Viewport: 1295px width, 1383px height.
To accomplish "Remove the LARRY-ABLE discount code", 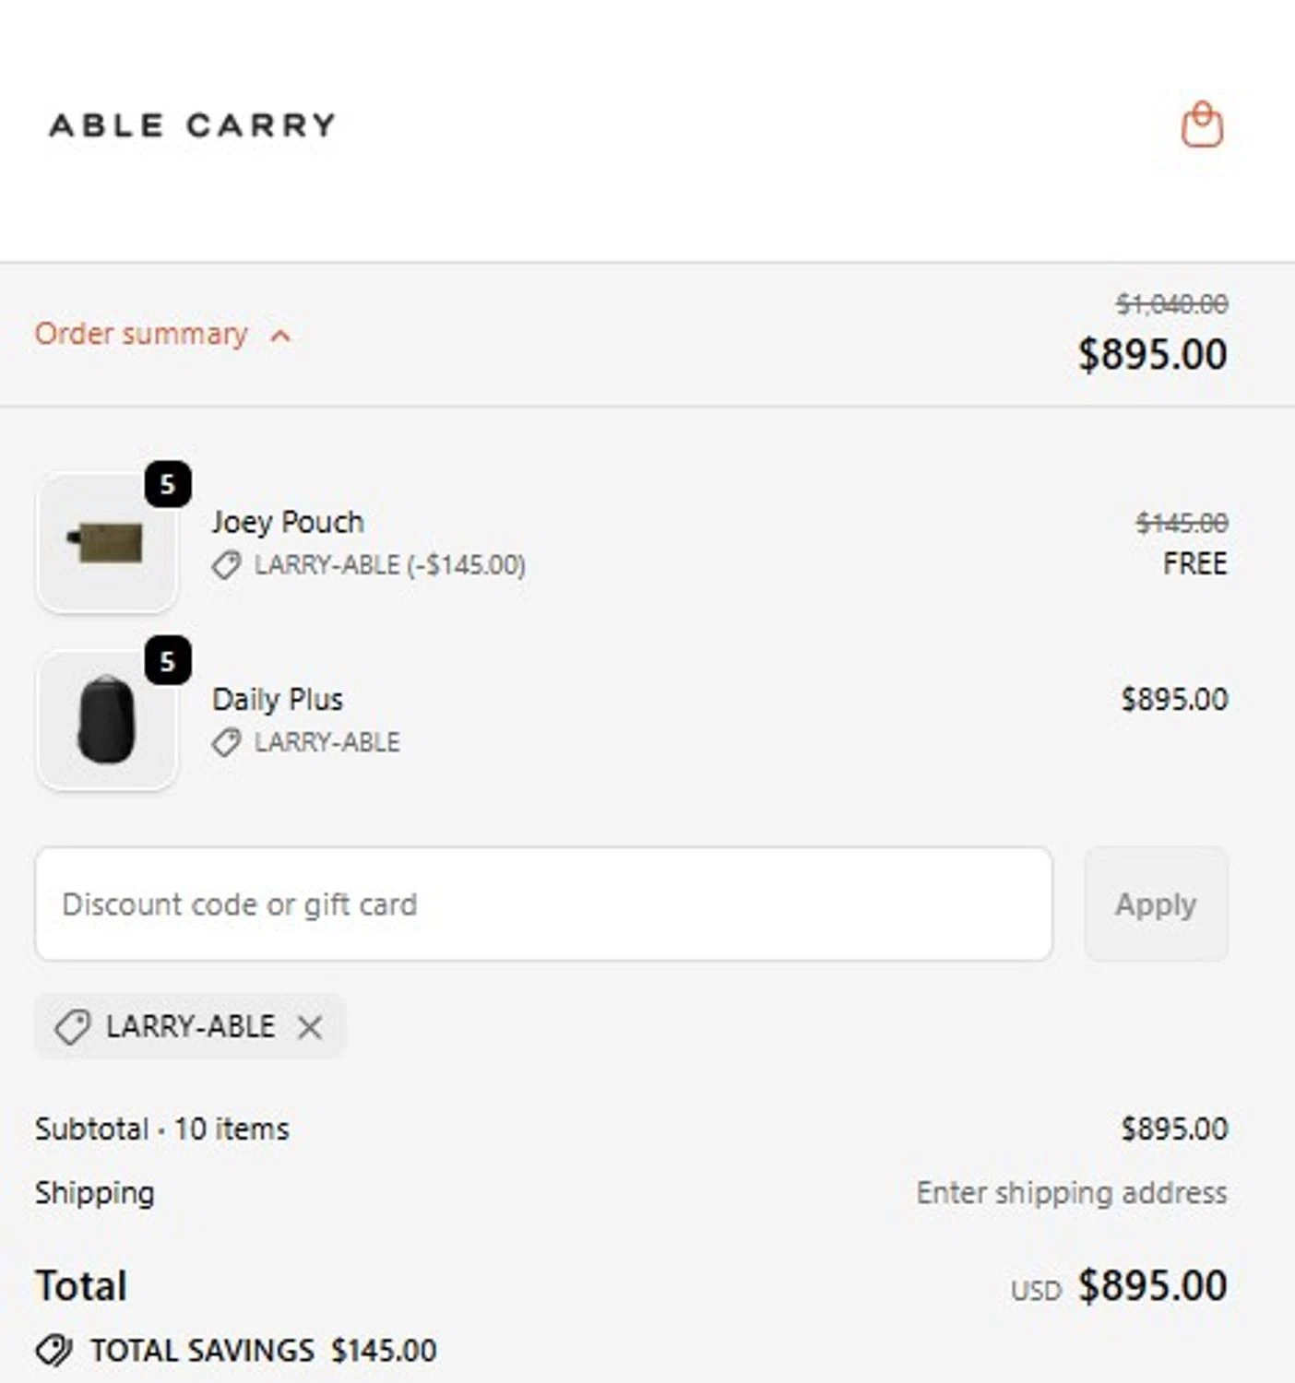I will [x=310, y=1026].
